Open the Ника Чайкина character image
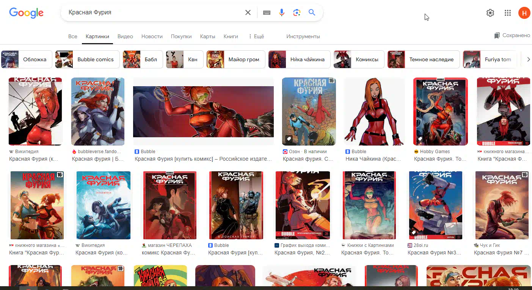Image resolution: width=532 pixels, height=290 pixels. tap(375, 112)
